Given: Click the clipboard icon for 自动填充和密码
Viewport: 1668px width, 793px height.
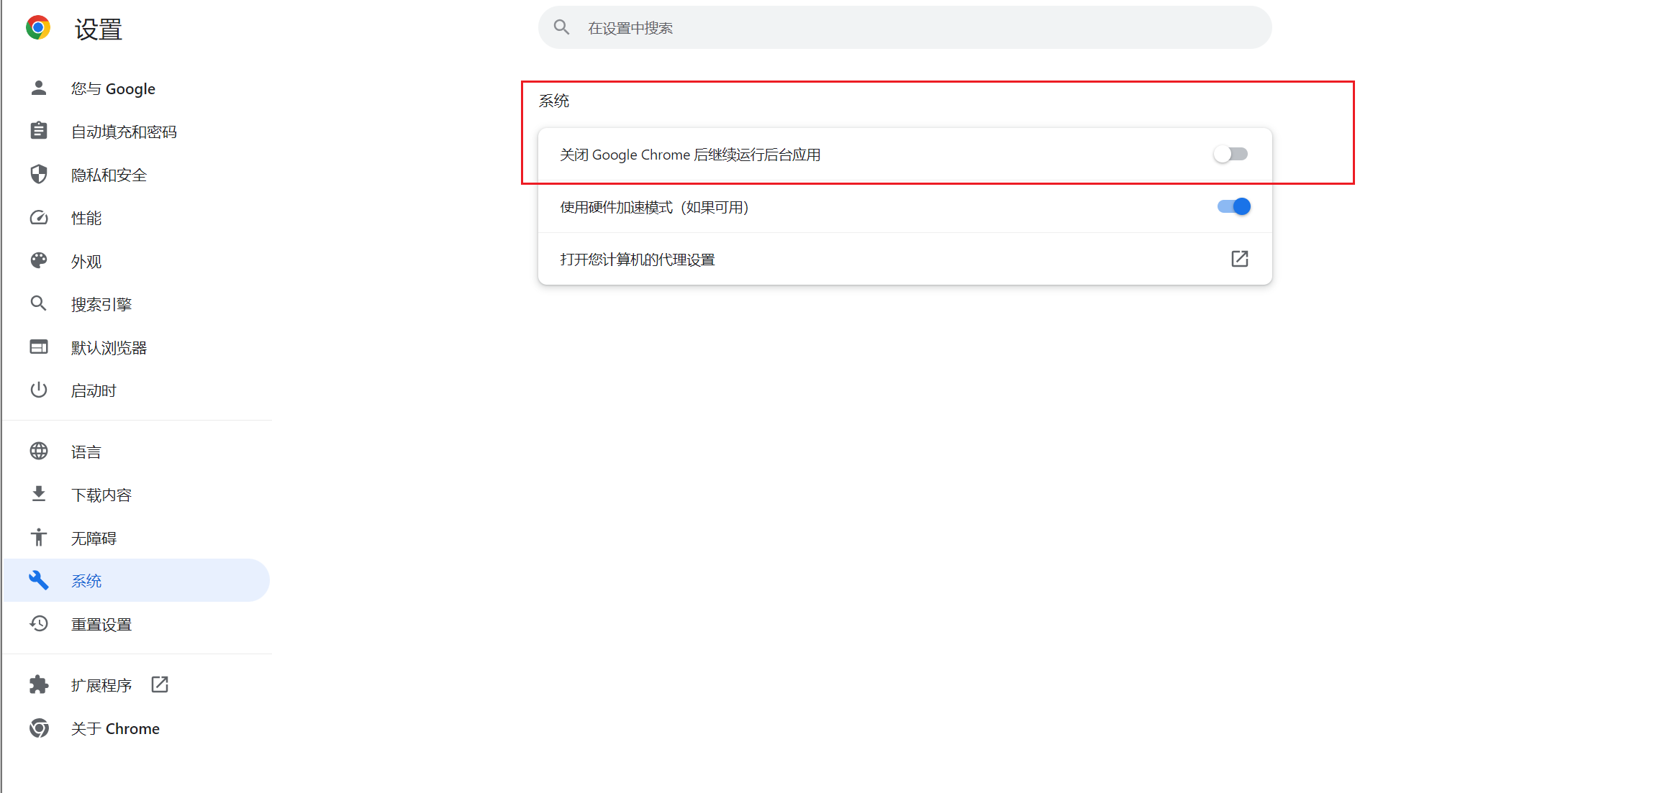Looking at the screenshot, I should (39, 131).
